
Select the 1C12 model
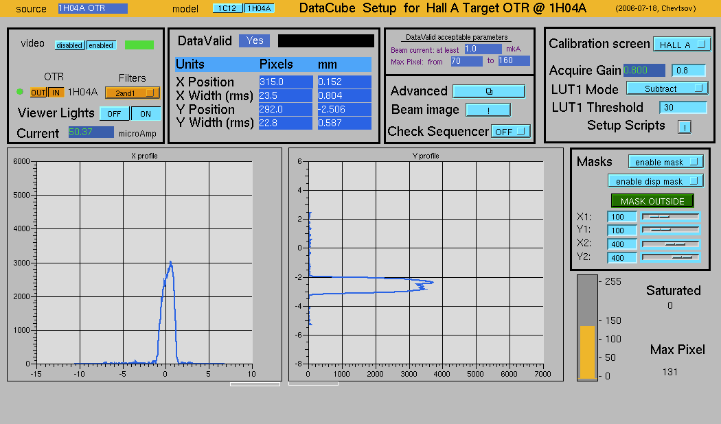[227, 8]
